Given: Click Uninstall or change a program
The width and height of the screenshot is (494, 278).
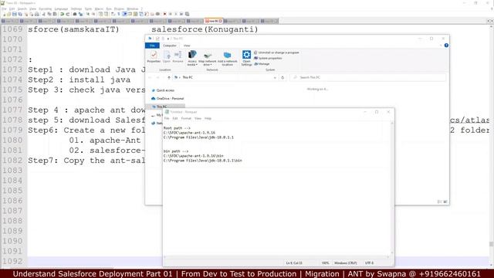Looking at the screenshot, I should pos(276,53).
